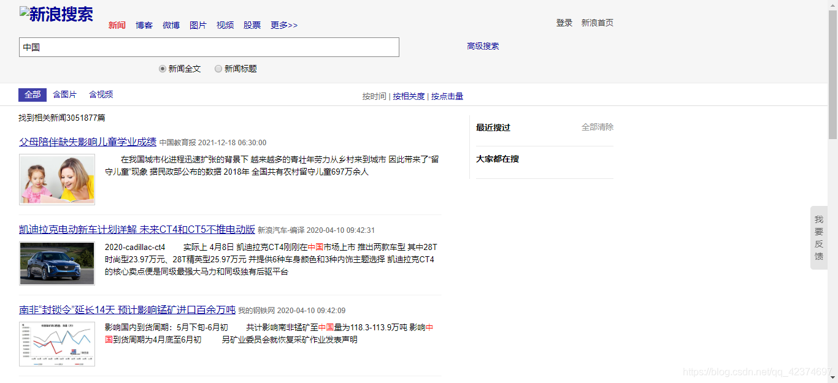Screen dimensions: 838x383
Task: Click source text 新浪汽车-编译 2020-04-10 09:42:31
Action: (x=316, y=230)
